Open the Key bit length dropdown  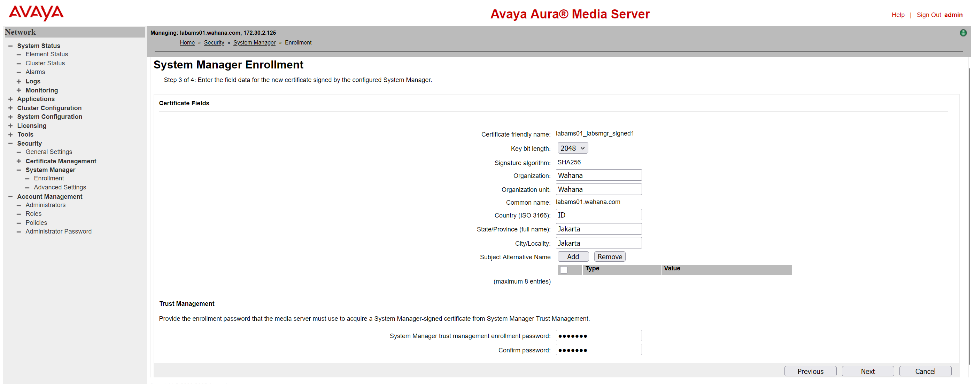tap(572, 148)
